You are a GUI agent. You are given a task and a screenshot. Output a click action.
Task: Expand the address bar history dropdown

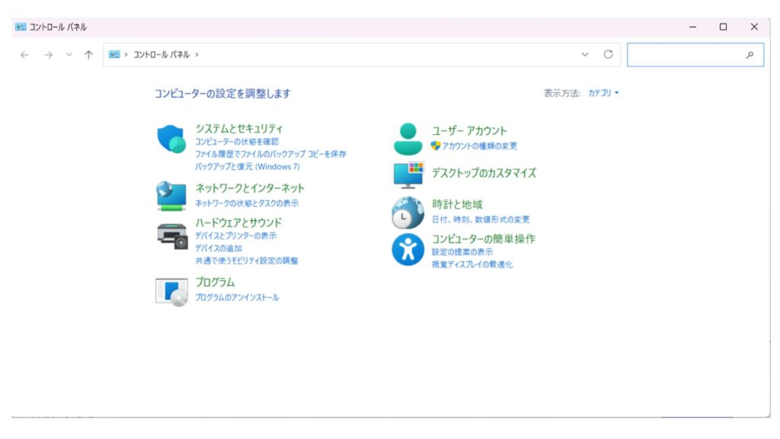pos(585,54)
